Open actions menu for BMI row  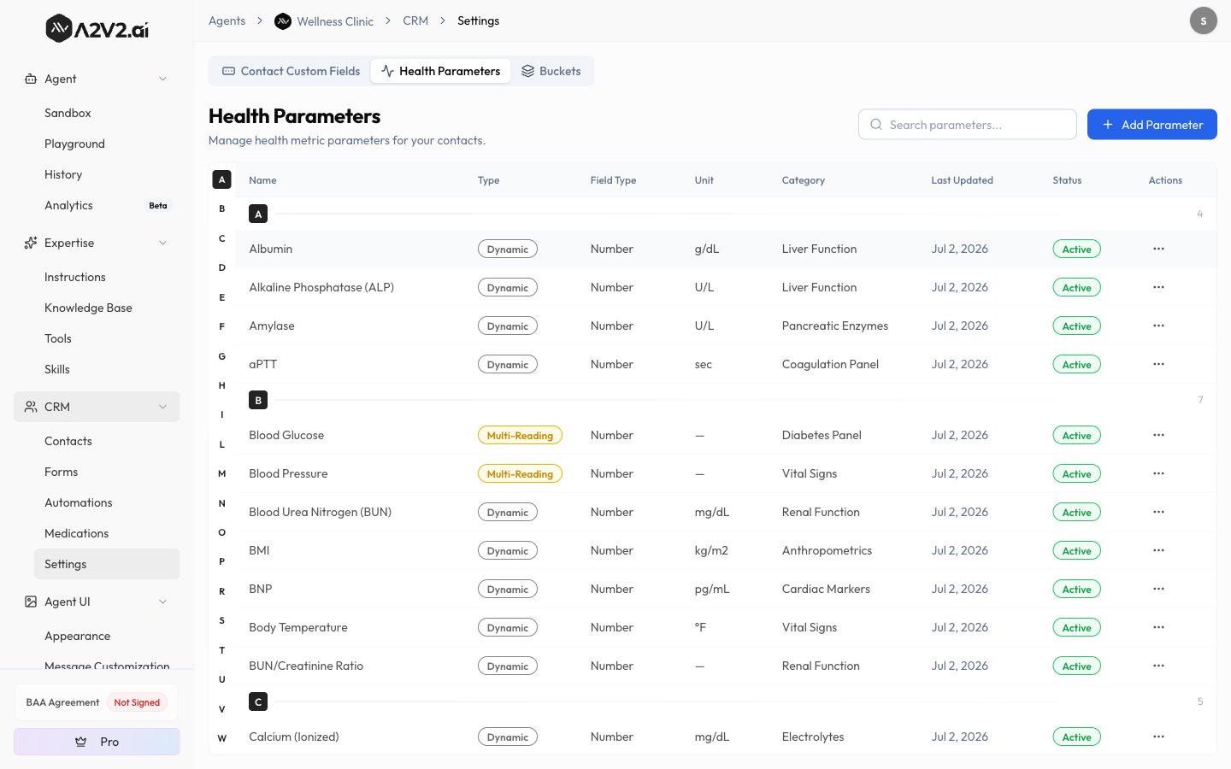point(1158,550)
